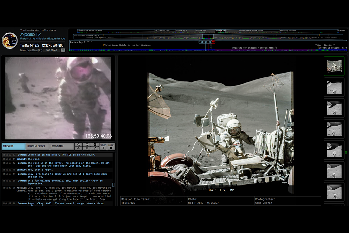Jump to 'Video: Station 7' timeline marker
Viewport: 349px width, 233px height.
click(x=325, y=45)
